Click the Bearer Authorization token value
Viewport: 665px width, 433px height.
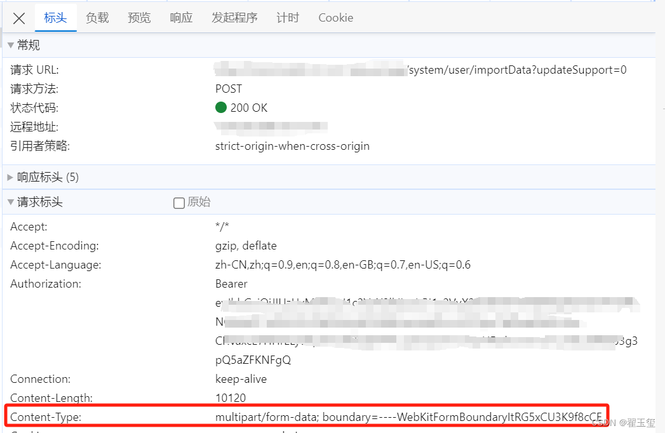click(230, 284)
